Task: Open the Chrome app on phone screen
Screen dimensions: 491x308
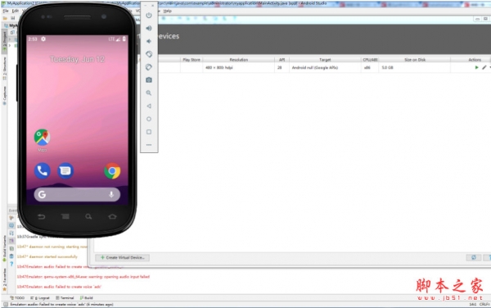Action: point(112,171)
